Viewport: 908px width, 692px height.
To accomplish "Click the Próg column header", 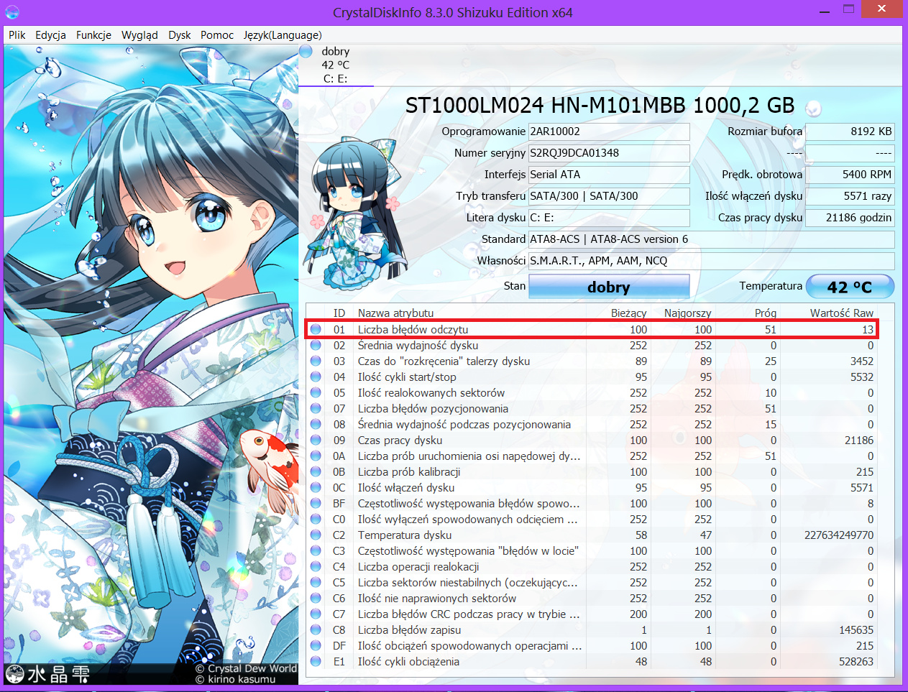I will 766,313.
